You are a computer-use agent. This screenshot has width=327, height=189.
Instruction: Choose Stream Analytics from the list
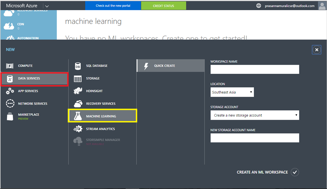[103, 129]
